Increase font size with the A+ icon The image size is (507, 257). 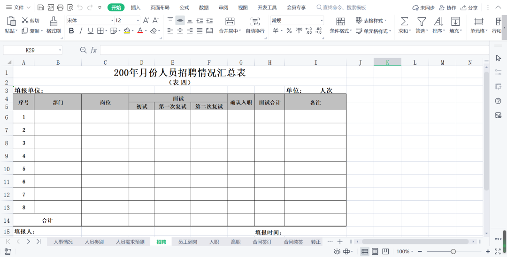tap(146, 20)
